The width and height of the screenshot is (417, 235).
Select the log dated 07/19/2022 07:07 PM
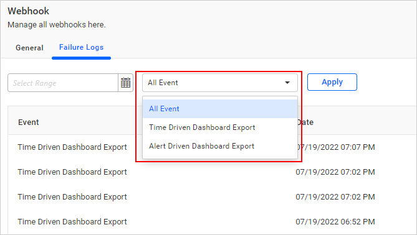[x=336, y=147]
